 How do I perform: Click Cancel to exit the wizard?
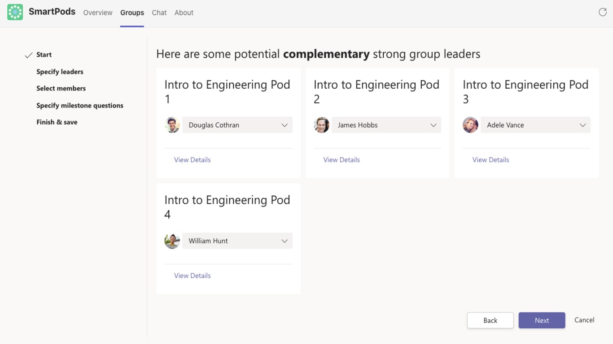pyautogui.click(x=584, y=320)
